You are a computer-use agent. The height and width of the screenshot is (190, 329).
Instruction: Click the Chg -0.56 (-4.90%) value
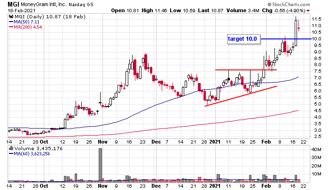pyautogui.click(x=283, y=10)
